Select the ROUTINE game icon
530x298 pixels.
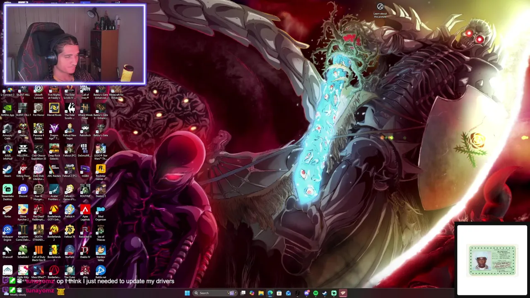(85, 192)
